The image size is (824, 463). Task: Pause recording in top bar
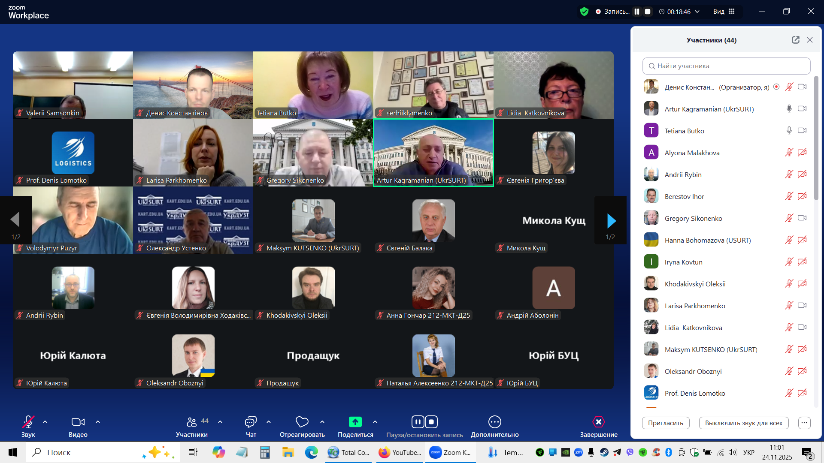point(637,12)
